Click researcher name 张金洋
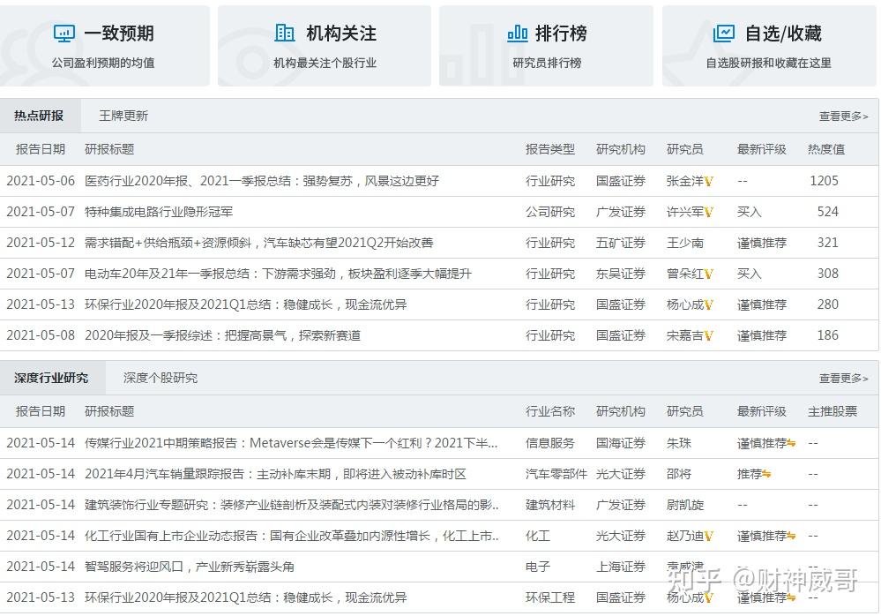 tap(684, 181)
